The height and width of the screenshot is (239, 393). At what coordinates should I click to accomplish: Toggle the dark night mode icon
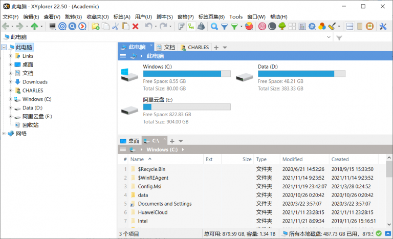tap(272, 27)
